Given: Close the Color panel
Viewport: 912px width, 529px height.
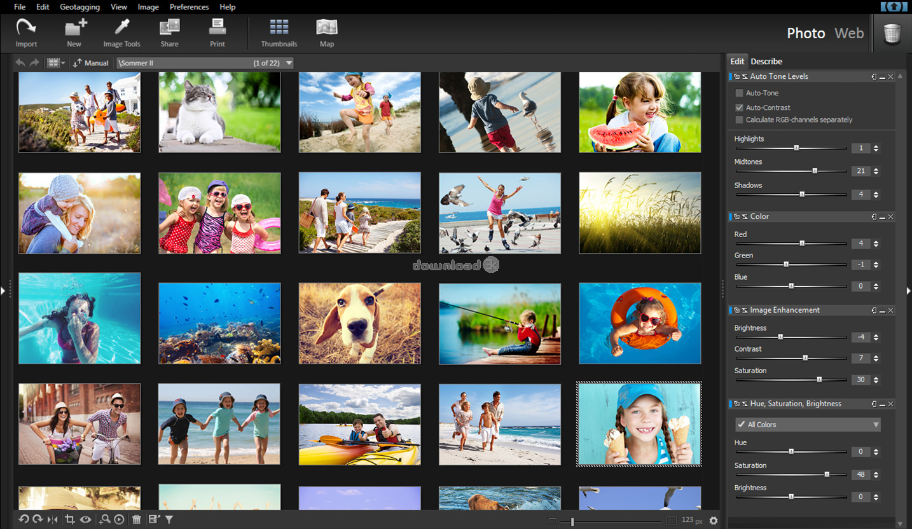Looking at the screenshot, I should (890, 217).
